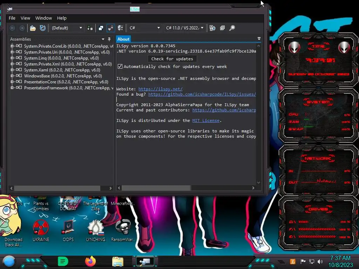Expand the System.Private.Uri node
The image size is (359, 269).
point(12,52)
